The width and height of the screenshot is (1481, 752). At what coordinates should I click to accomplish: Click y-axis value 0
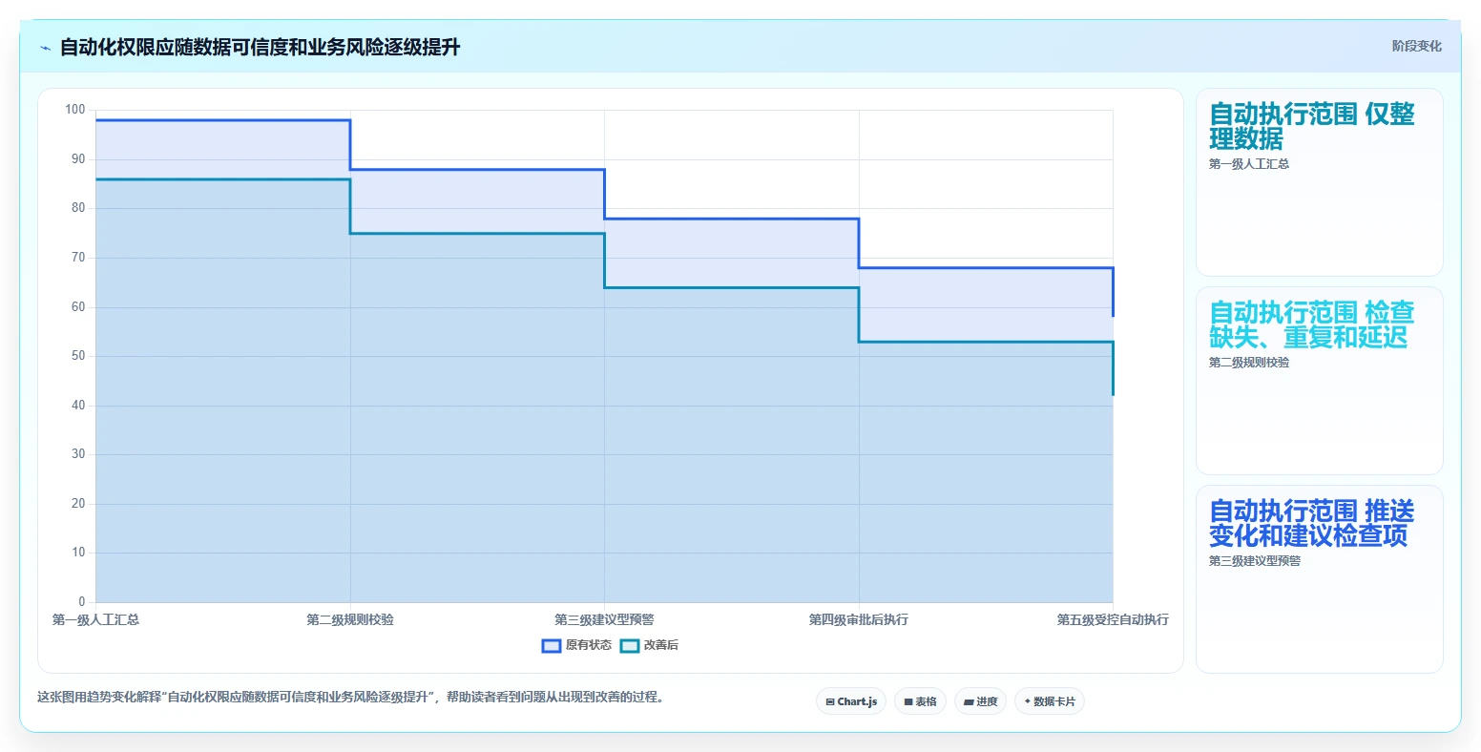point(82,602)
